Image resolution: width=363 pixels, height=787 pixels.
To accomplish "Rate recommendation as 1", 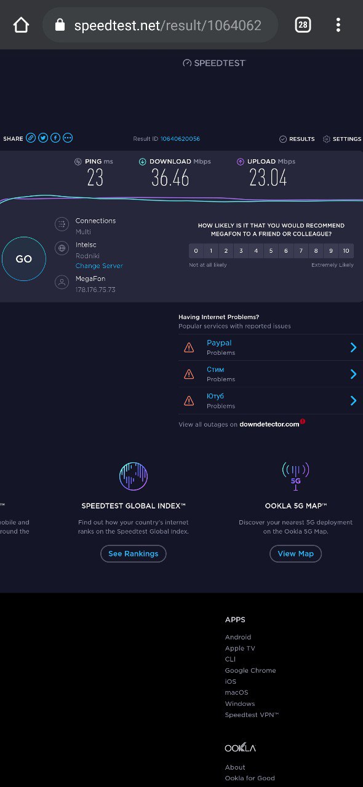I will click(x=211, y=251).
